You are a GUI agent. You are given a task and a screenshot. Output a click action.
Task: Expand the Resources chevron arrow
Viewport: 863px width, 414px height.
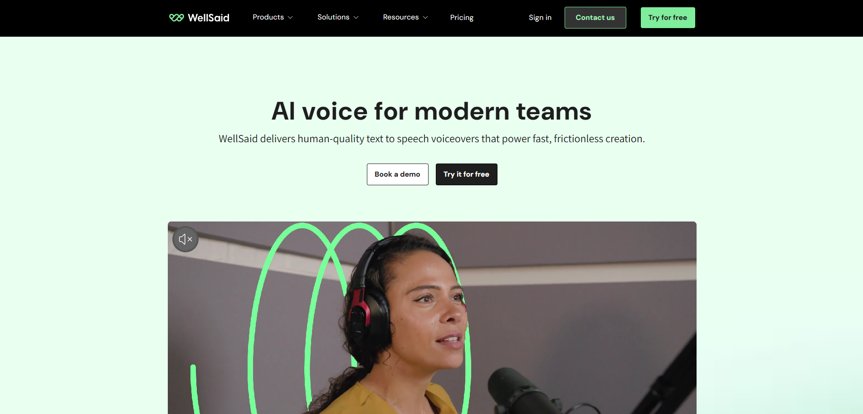(425, 18)
